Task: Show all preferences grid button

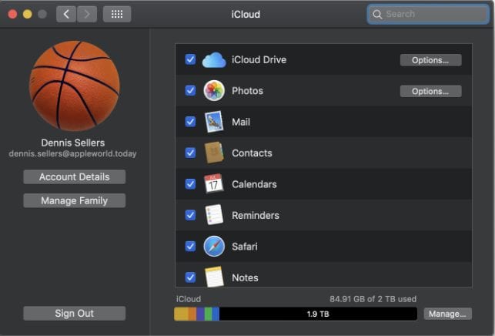Action: (116, 14)
